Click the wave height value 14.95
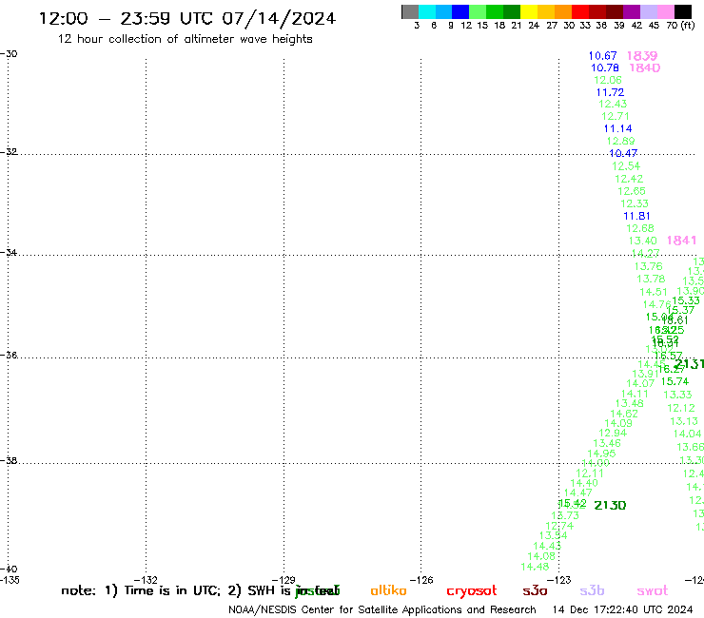 point(601,454)
